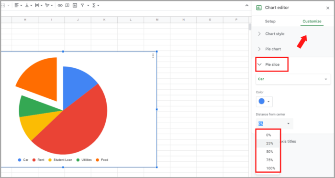Open the slice Color picker swatch
This screenshot has width=335, height=178.
coord(264,102)
